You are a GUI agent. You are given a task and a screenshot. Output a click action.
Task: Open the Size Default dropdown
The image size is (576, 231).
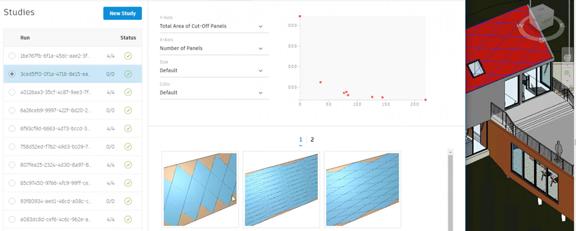212,70
